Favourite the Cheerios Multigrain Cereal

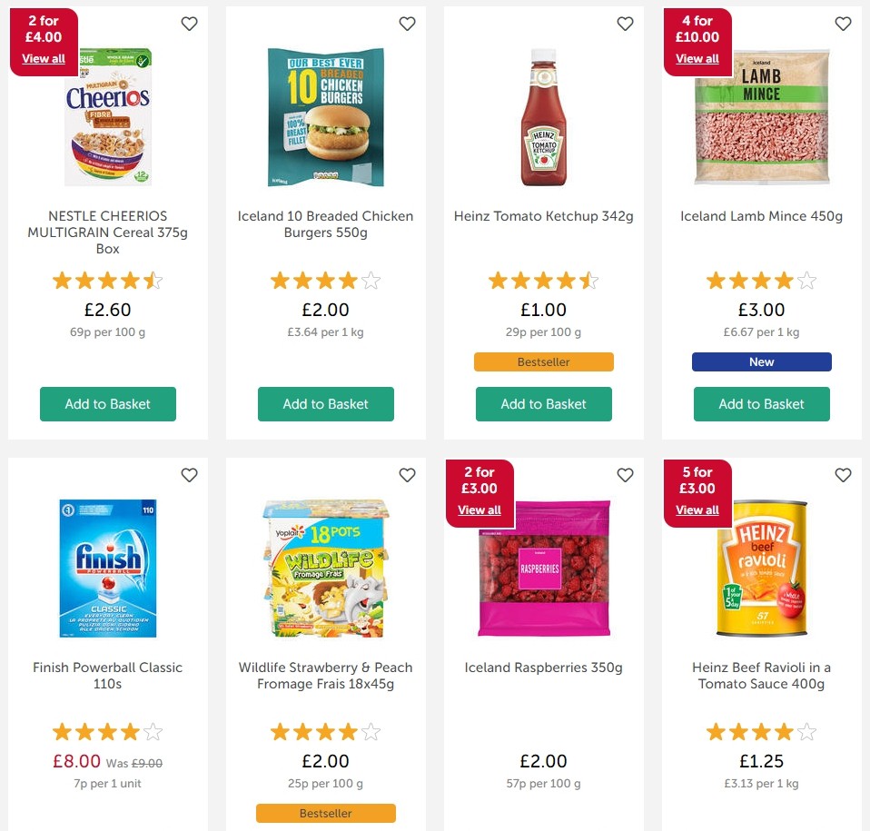pyautogui.click(x=189, y=24)
